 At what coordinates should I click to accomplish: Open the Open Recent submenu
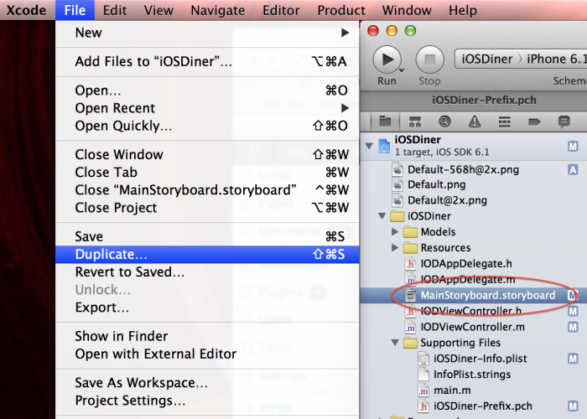(207, 108)
